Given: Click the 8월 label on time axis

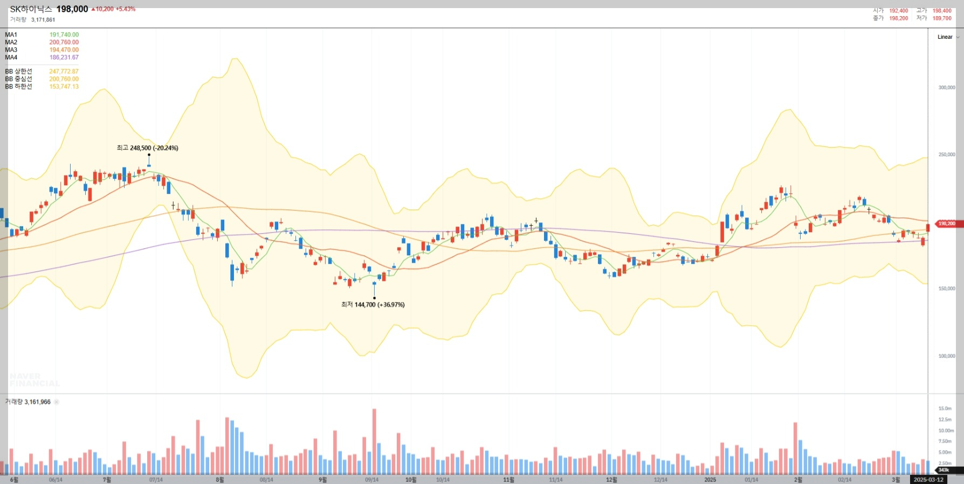Looking at the screenshot, I should (x=219, y=480).
